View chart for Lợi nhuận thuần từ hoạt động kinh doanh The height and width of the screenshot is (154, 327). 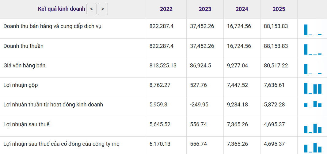click(313, 104)
